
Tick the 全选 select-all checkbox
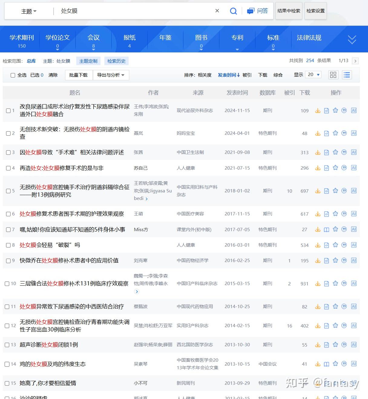tap(13, 75)
